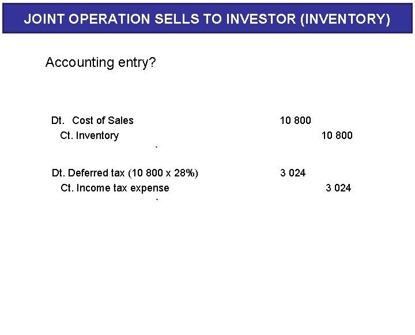Click the word "SELLS" in the title
This screenshot has height=335, width=415.
pyautogui.click(x=177, y=19)
